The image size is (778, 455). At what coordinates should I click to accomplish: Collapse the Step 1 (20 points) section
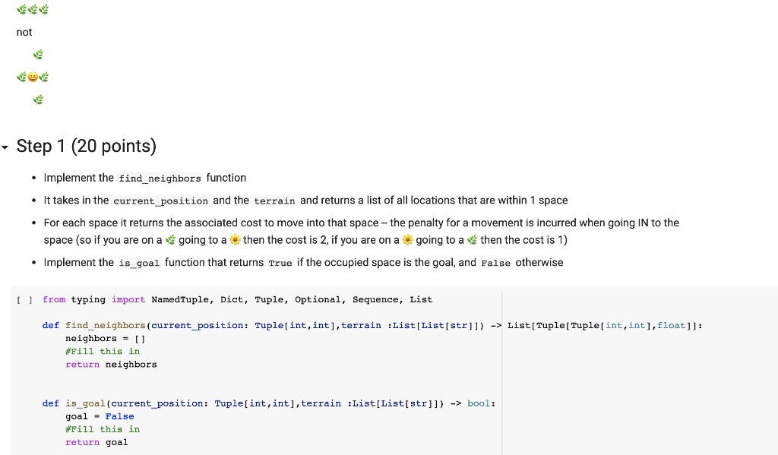[5, 147]
